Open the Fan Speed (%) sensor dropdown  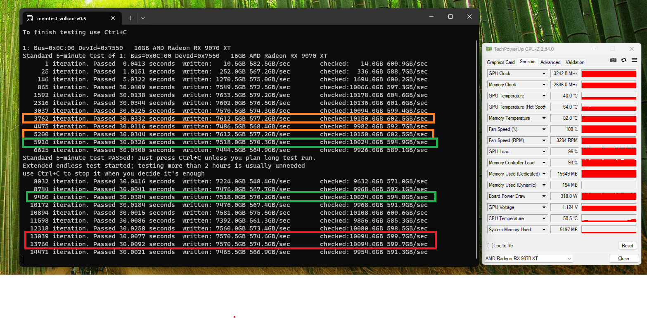[x=544, y=129]
